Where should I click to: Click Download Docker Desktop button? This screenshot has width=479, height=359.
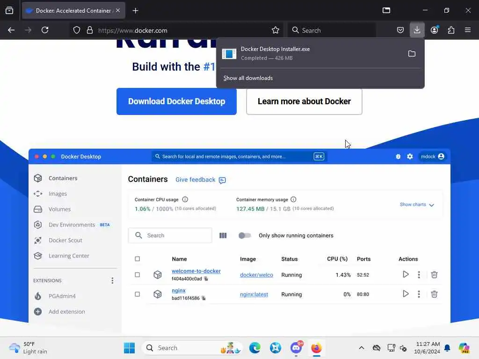click(176, 101)
